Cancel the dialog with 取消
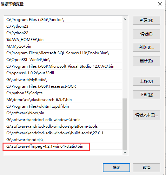 click(146, 168)
